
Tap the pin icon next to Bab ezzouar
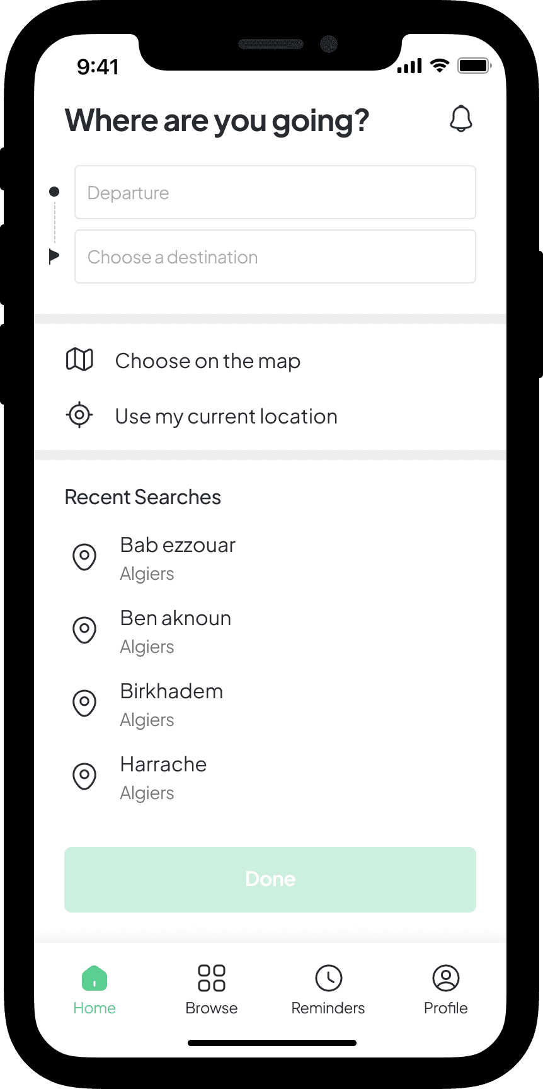84,557
